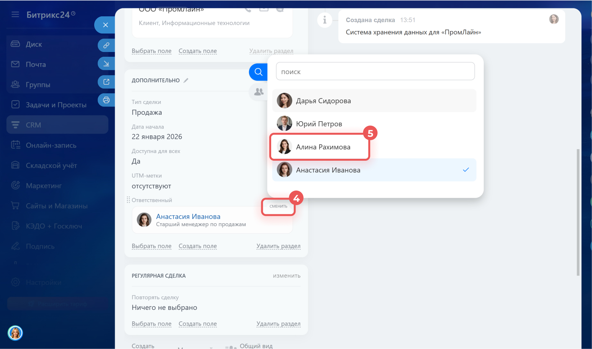The height and width of the screenshot is (349, 592).
Task: Click the print icon button
Action: 106,100
